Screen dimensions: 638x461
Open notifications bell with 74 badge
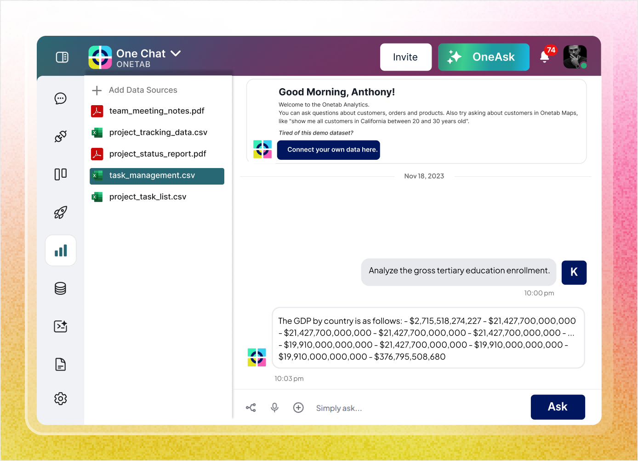coord(545,56)
